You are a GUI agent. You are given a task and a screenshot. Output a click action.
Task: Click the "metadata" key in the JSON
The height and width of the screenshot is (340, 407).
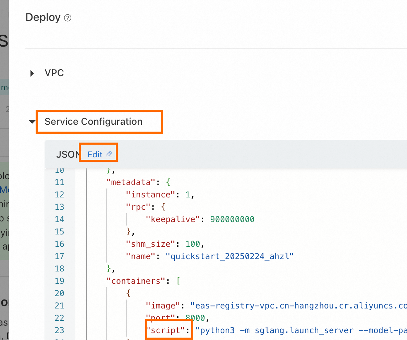tap(130, 182)
